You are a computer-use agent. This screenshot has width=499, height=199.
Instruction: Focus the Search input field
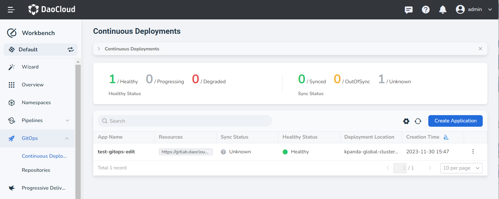coord(185,121)
